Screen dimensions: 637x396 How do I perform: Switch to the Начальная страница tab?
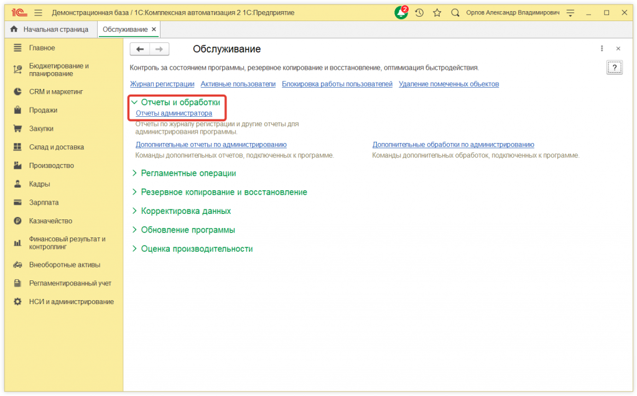coord(47,29)
